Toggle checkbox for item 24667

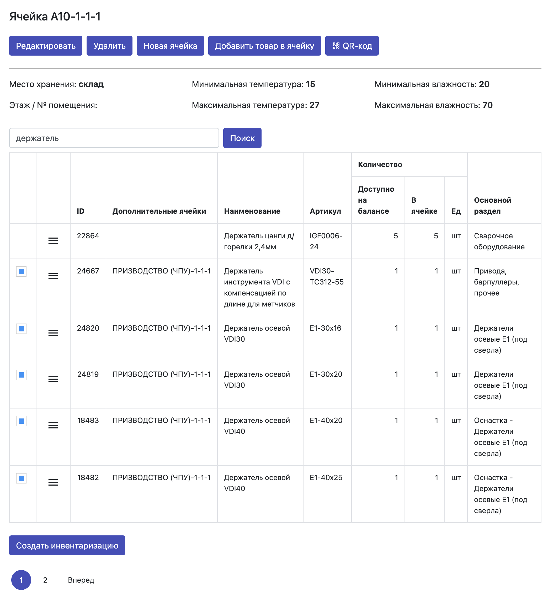pyautogui.click(x=21, y=272)
